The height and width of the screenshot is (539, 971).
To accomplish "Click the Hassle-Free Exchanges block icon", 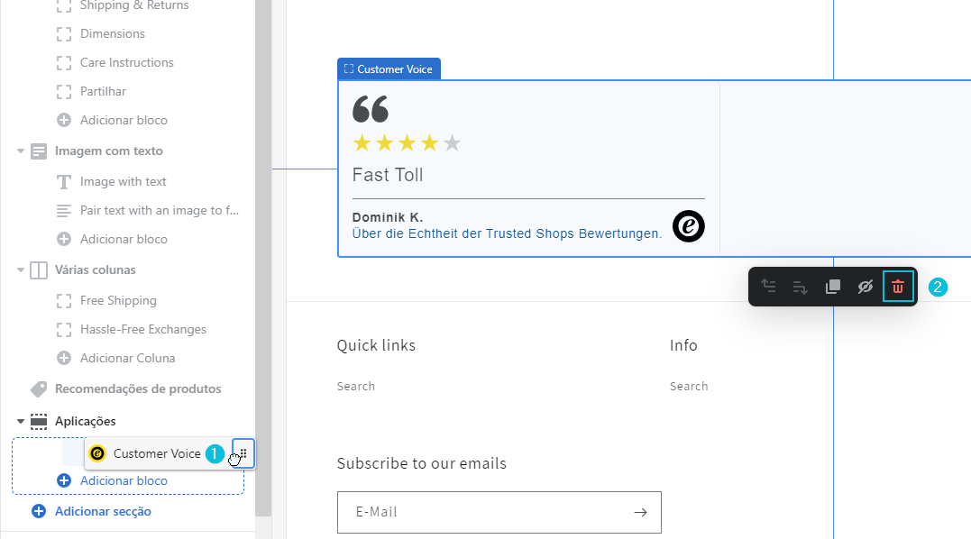I will (x=64, y=329).
